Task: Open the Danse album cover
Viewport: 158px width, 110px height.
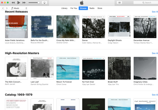Action: [93, 27]
